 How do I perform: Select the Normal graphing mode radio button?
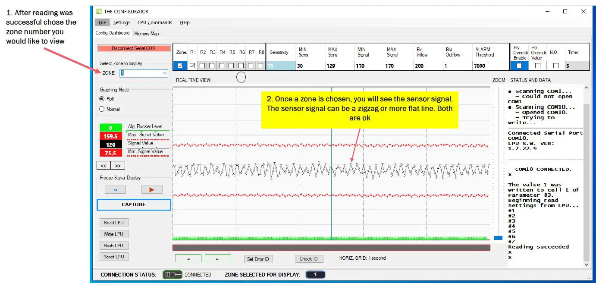102,109
